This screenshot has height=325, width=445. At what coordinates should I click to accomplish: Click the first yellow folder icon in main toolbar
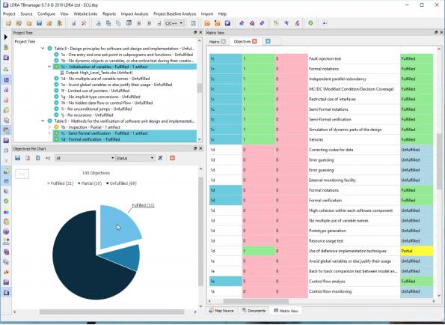coord(8,23)
